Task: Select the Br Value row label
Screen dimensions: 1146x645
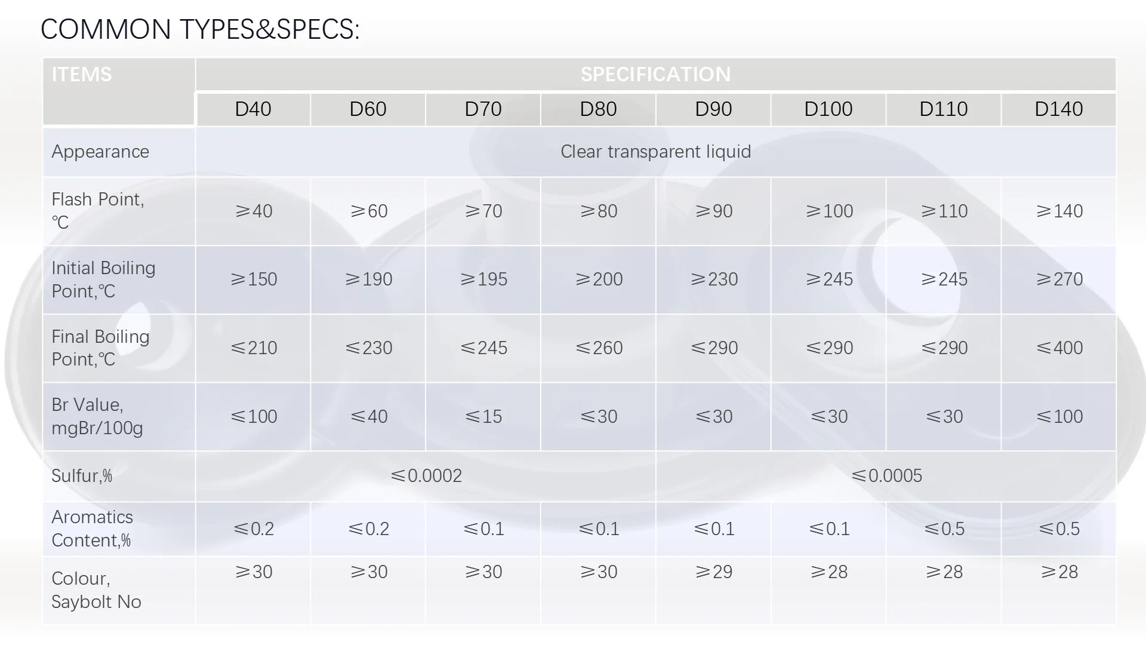Action: pyautogui.click(x=97, y=416)
